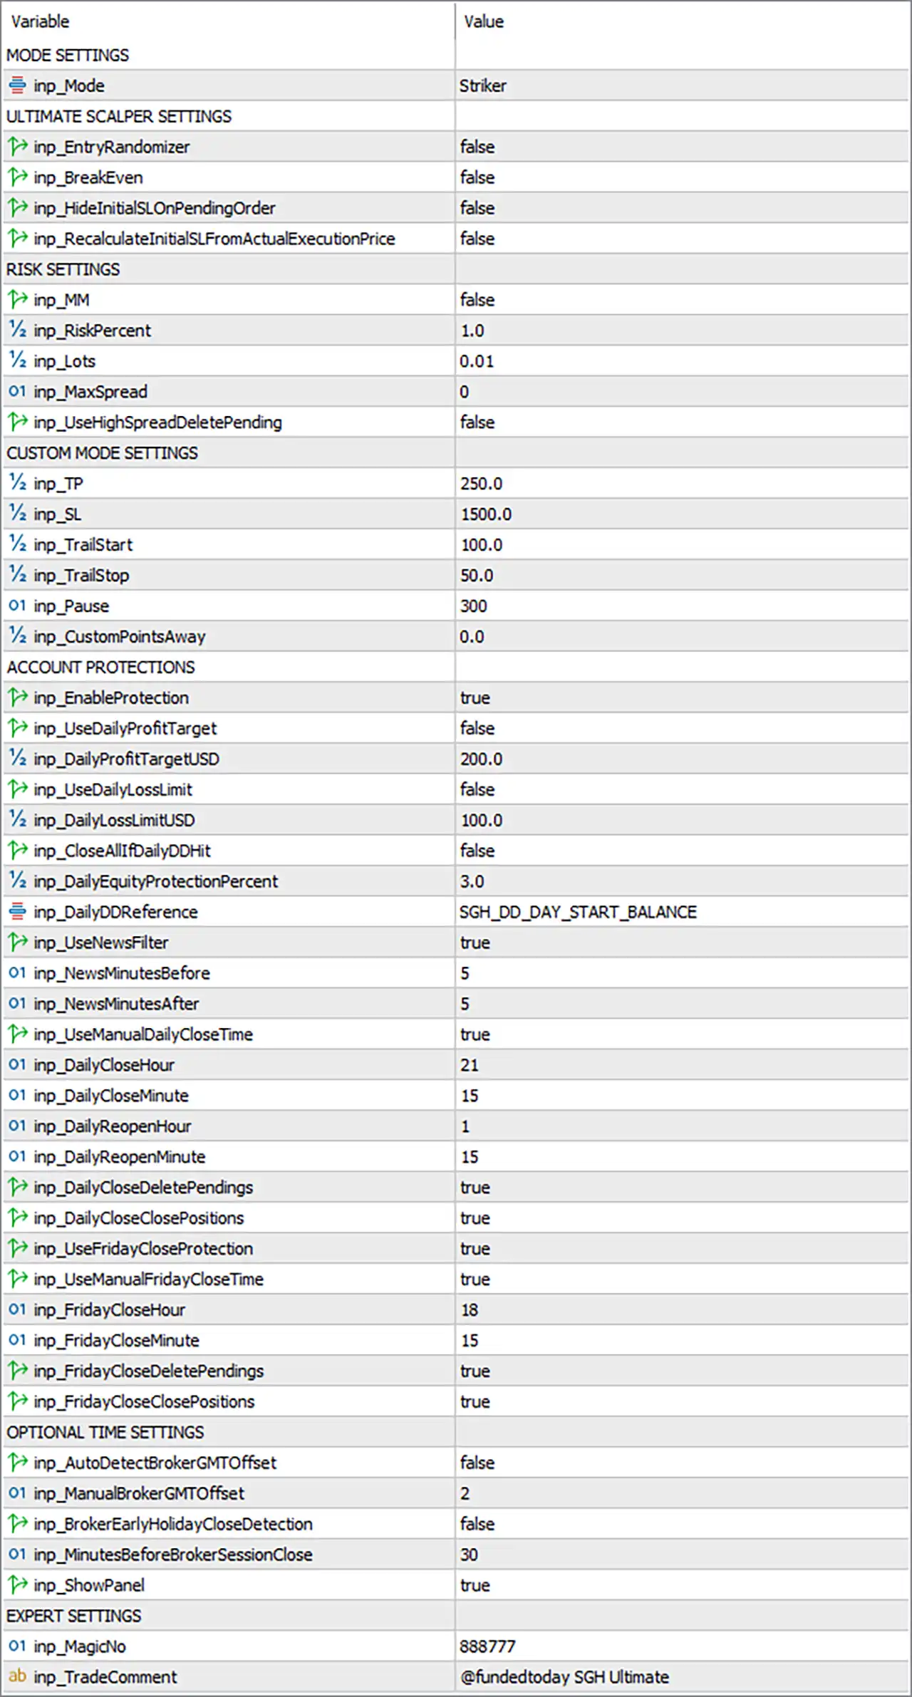Image resolution: width=912 pixels, height=1697 pixels.
Task: Click the double-type icon beside inp_Lots
Action: pyautogui.click(x=18, y=360)
